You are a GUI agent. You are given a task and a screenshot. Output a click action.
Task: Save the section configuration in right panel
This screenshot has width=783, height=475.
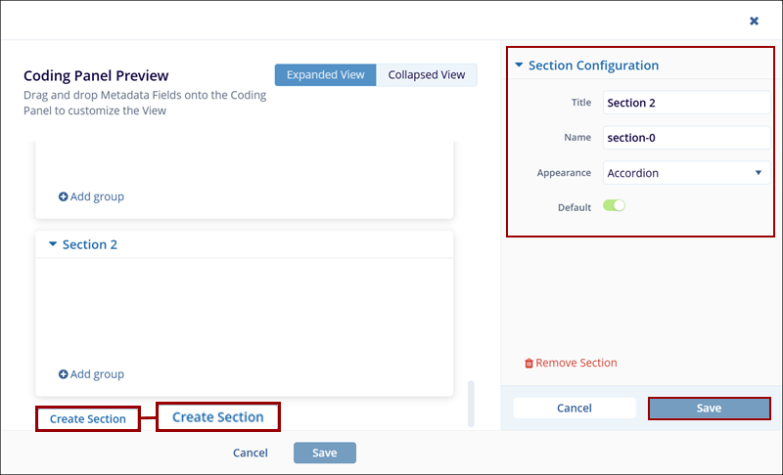pyautogui.click(x=709, y=409)
